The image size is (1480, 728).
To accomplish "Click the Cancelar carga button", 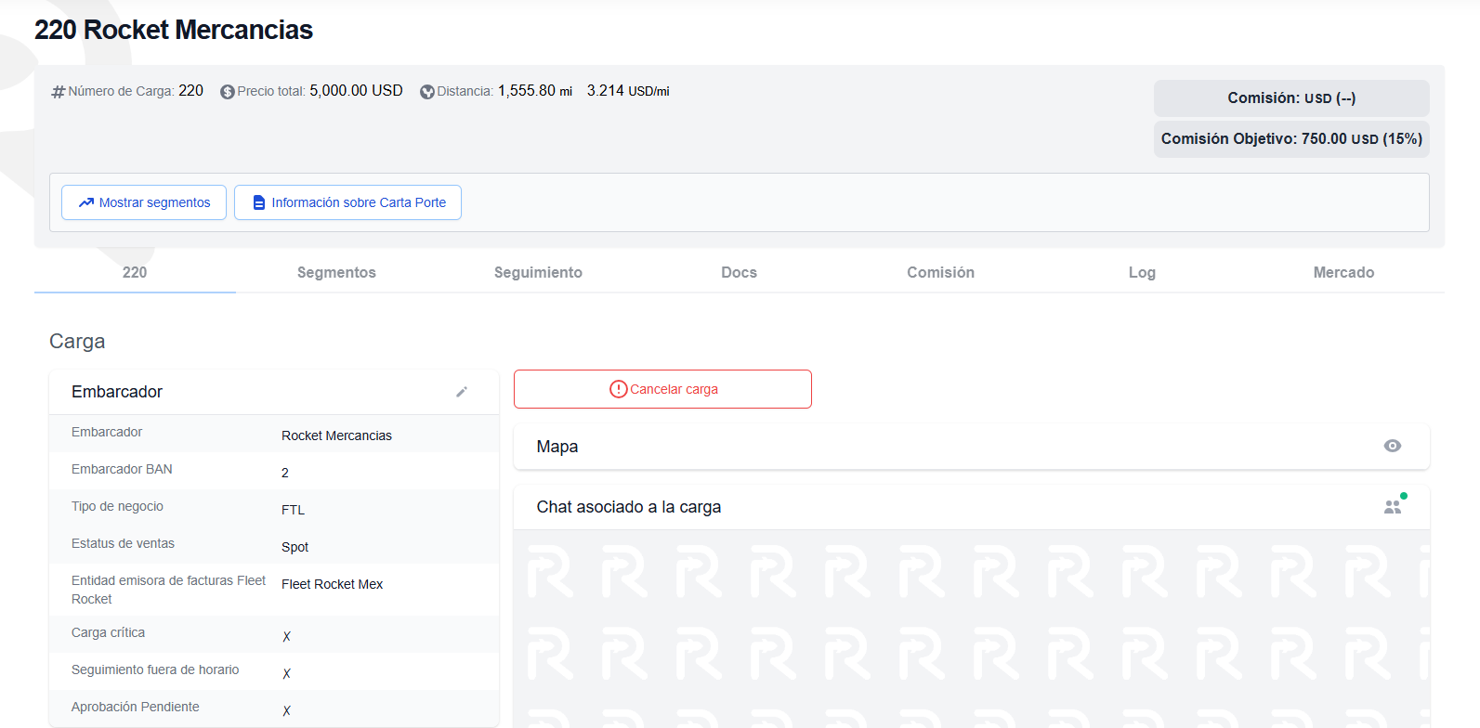I will [662, 389].
